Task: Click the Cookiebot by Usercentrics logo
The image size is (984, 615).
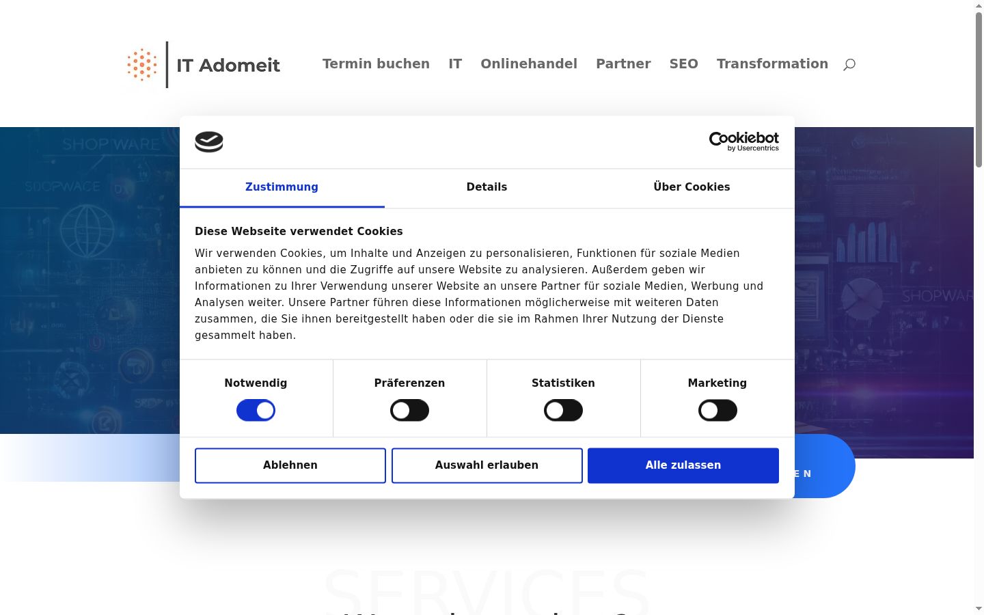Action: tap(743, 141)
